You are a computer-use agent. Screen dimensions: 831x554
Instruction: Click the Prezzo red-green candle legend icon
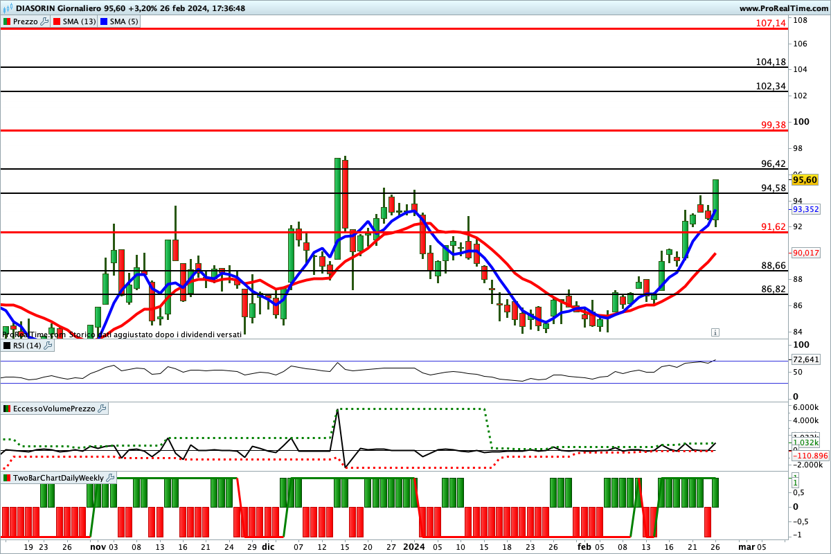coord(7,21)
